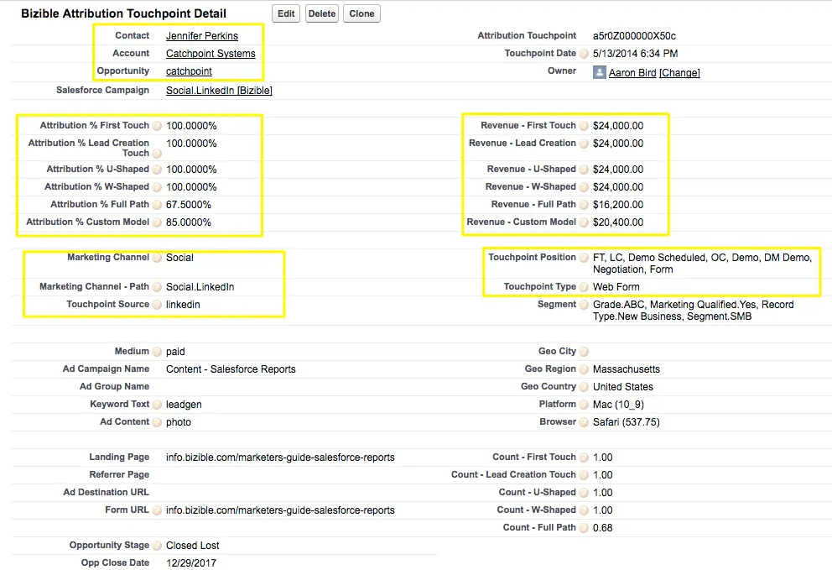Click the Clone button
This screenshot has height=570, width=832.
[361, 13]
